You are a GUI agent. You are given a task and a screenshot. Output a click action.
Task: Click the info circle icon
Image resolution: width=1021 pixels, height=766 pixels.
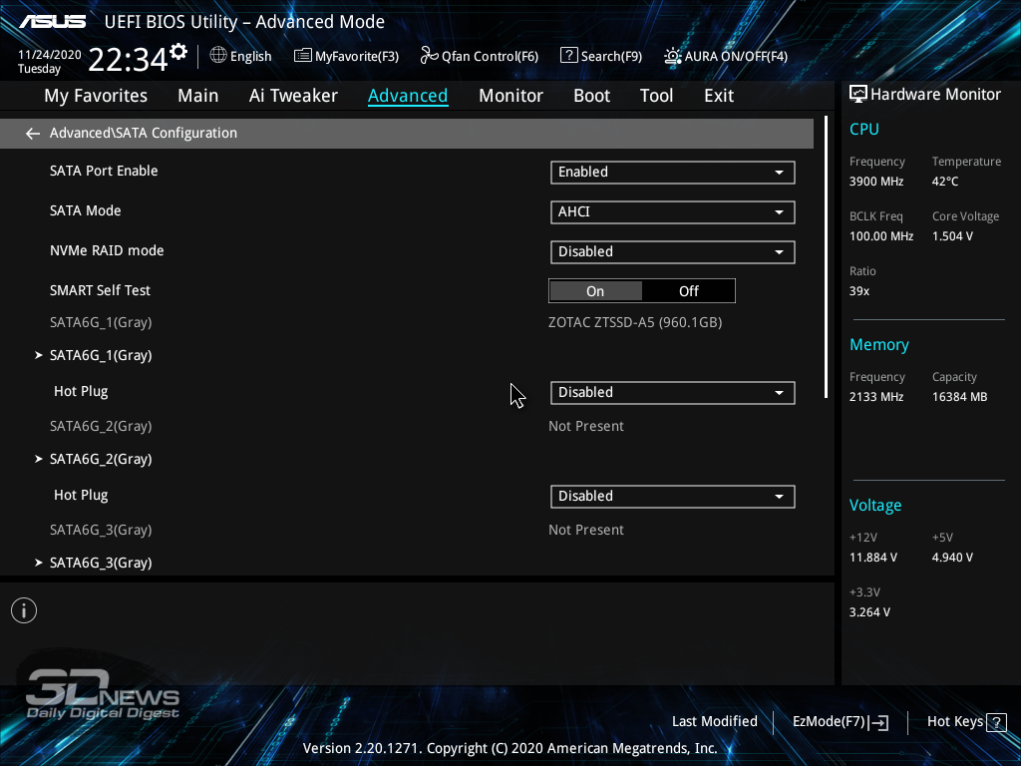coord(24,610)
